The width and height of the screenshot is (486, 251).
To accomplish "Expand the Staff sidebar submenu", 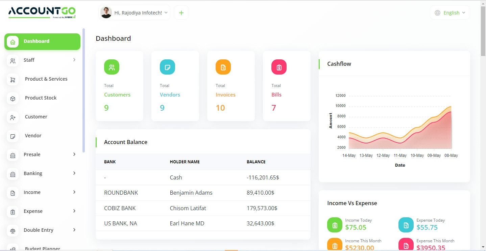I will click(74, 60).
